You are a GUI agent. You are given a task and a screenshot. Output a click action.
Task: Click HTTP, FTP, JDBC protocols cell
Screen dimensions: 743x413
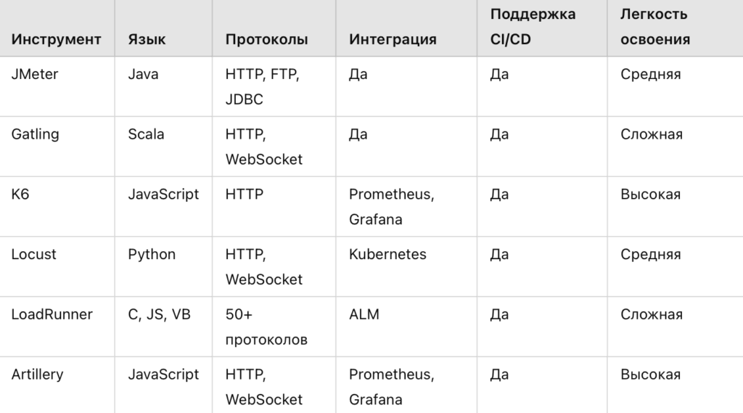[262, 86]
